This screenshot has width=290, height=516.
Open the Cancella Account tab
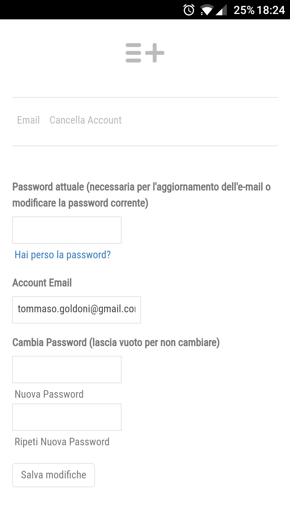click(x=85, y=120)
